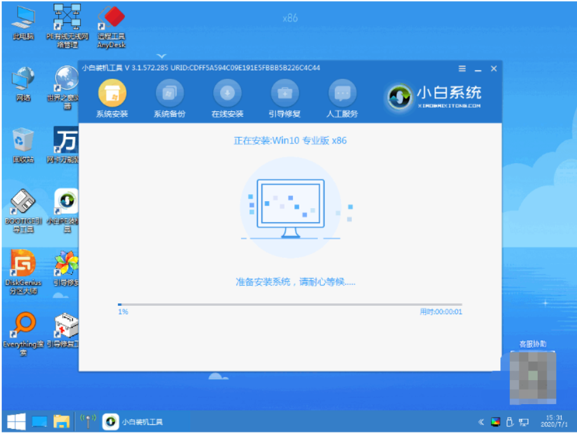Expand hidden tray icons chevron
Viewport: 577px width, 434px height.
[x=481, y=422]
